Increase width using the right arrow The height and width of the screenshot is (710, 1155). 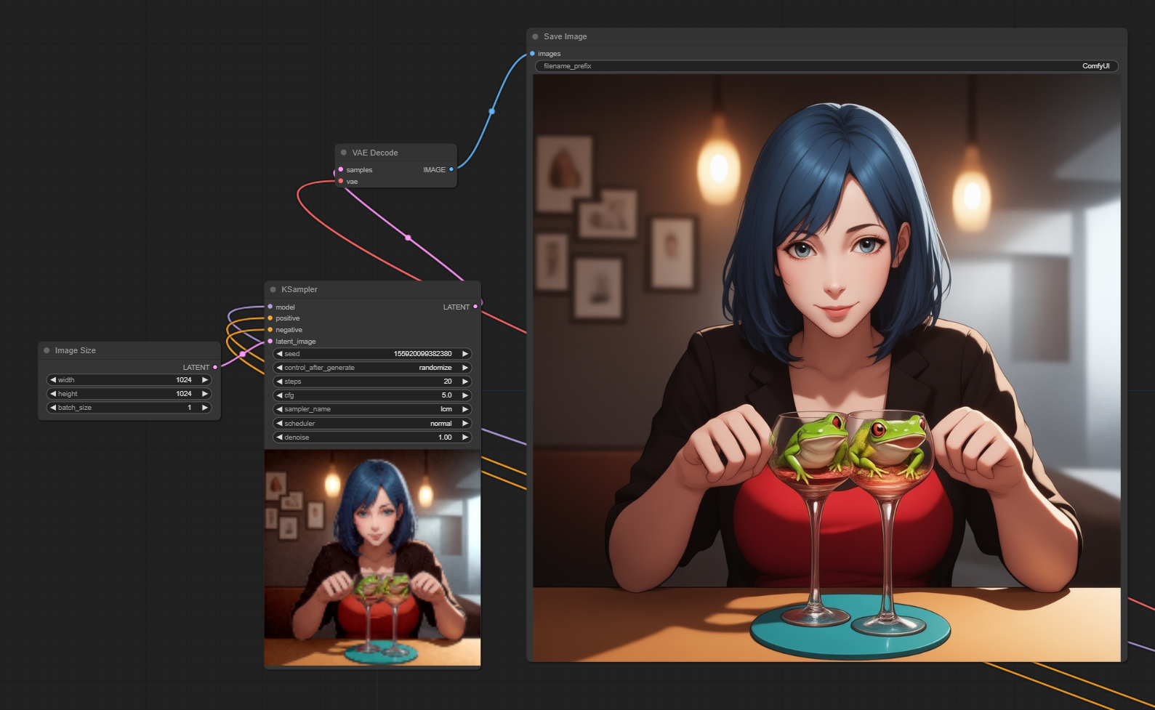tap(205, 380)
